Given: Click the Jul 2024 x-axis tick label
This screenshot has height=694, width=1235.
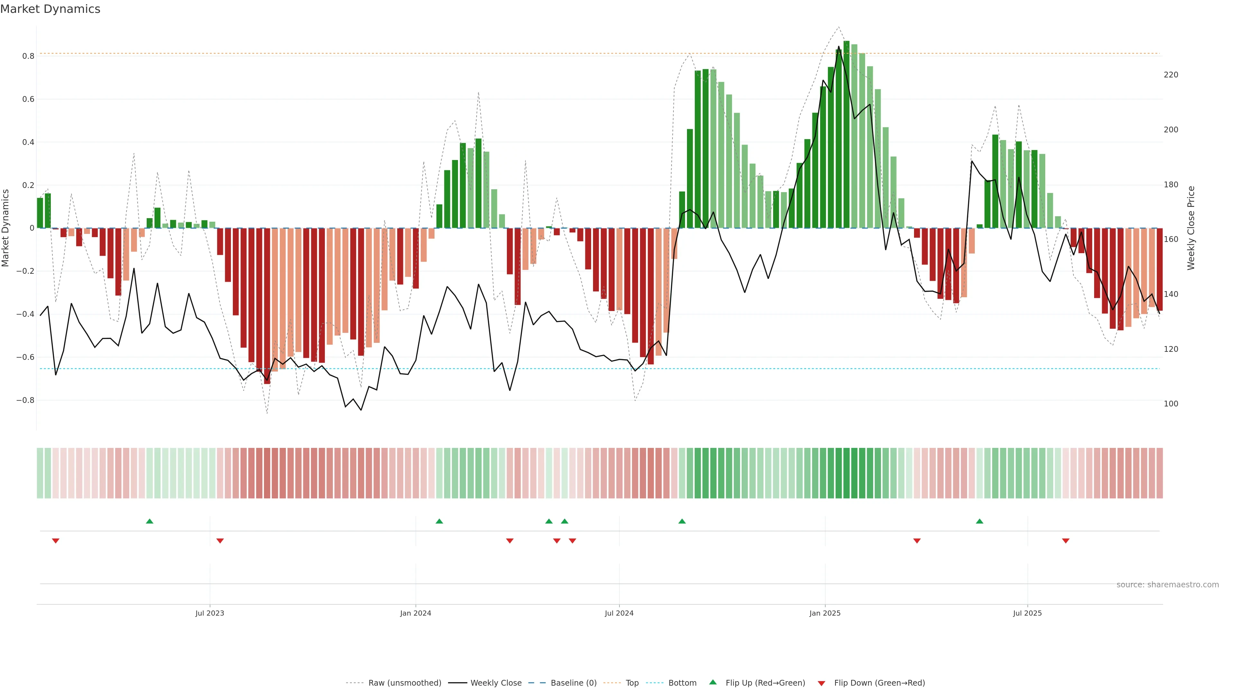Looking at the screenshot, I should 619,613.
